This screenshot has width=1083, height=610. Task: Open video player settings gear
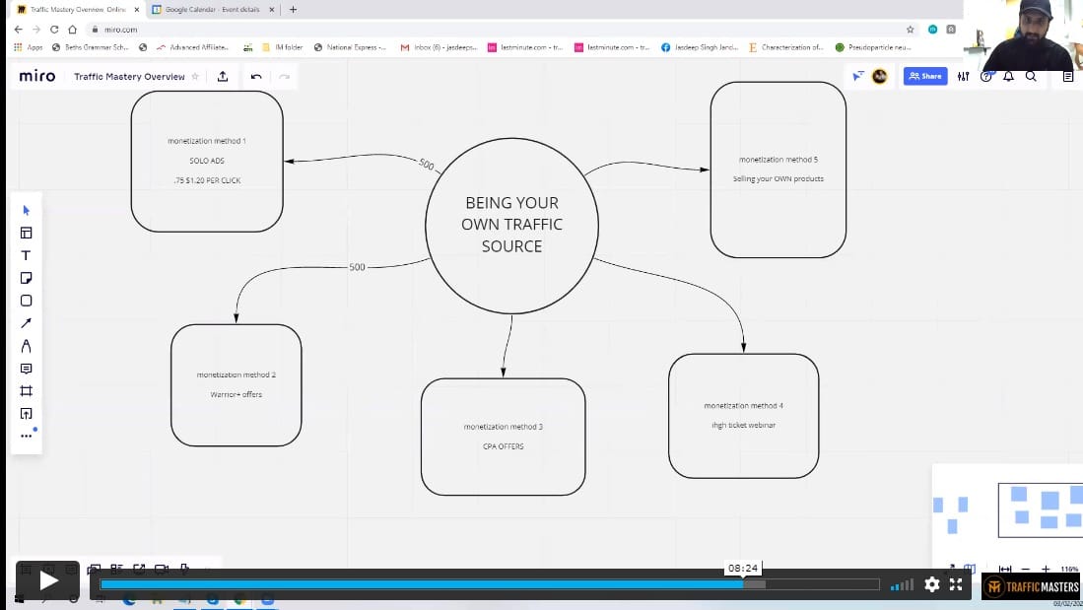click(x=931, y=584)
